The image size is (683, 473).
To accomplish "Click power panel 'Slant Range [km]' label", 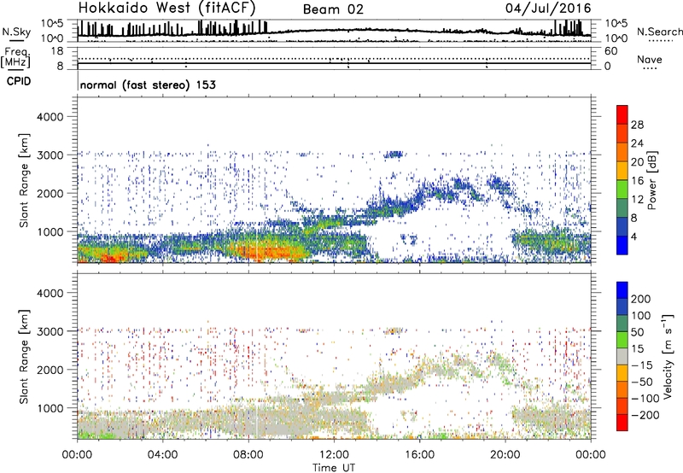I will click(x=24, y=180).
